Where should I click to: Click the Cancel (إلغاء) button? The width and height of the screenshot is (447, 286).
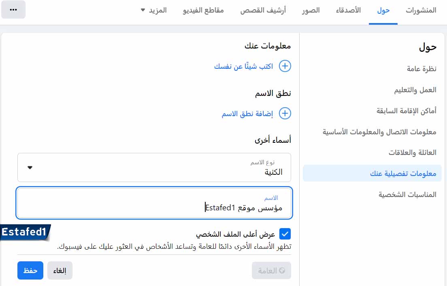pyautogui.click(x=60, y=271)
